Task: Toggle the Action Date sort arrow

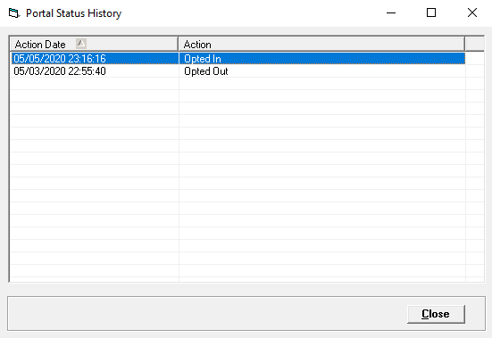Action: [81, 44]
